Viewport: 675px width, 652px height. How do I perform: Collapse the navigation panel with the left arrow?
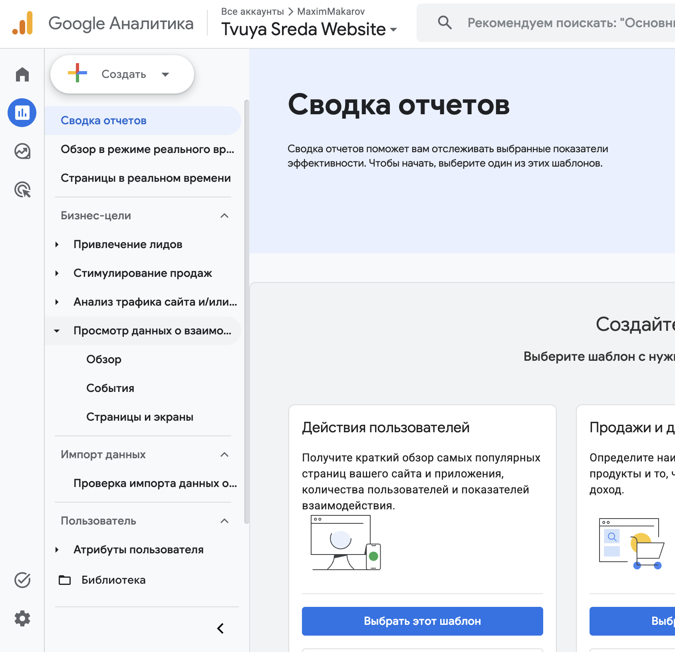[x=220, y=628]
